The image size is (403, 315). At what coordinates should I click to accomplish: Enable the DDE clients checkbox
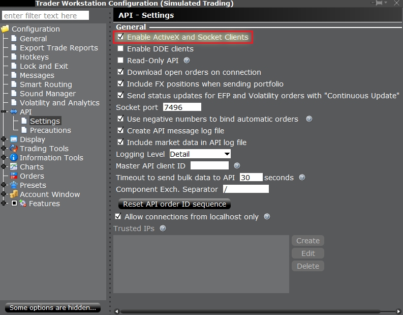point(120,49)
